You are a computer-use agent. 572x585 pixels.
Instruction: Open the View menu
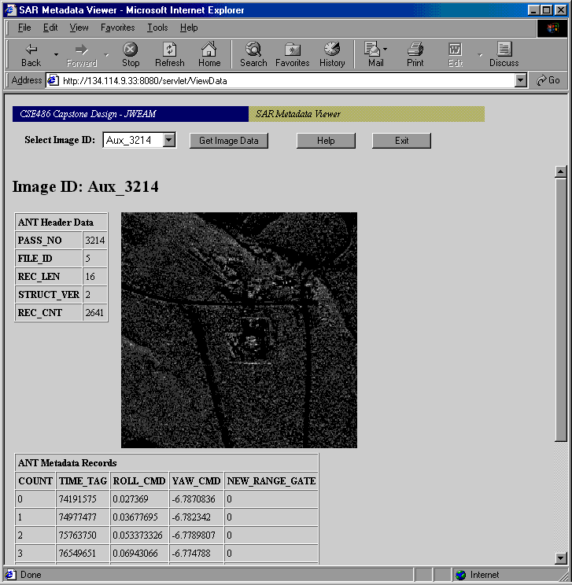point(79,28)
